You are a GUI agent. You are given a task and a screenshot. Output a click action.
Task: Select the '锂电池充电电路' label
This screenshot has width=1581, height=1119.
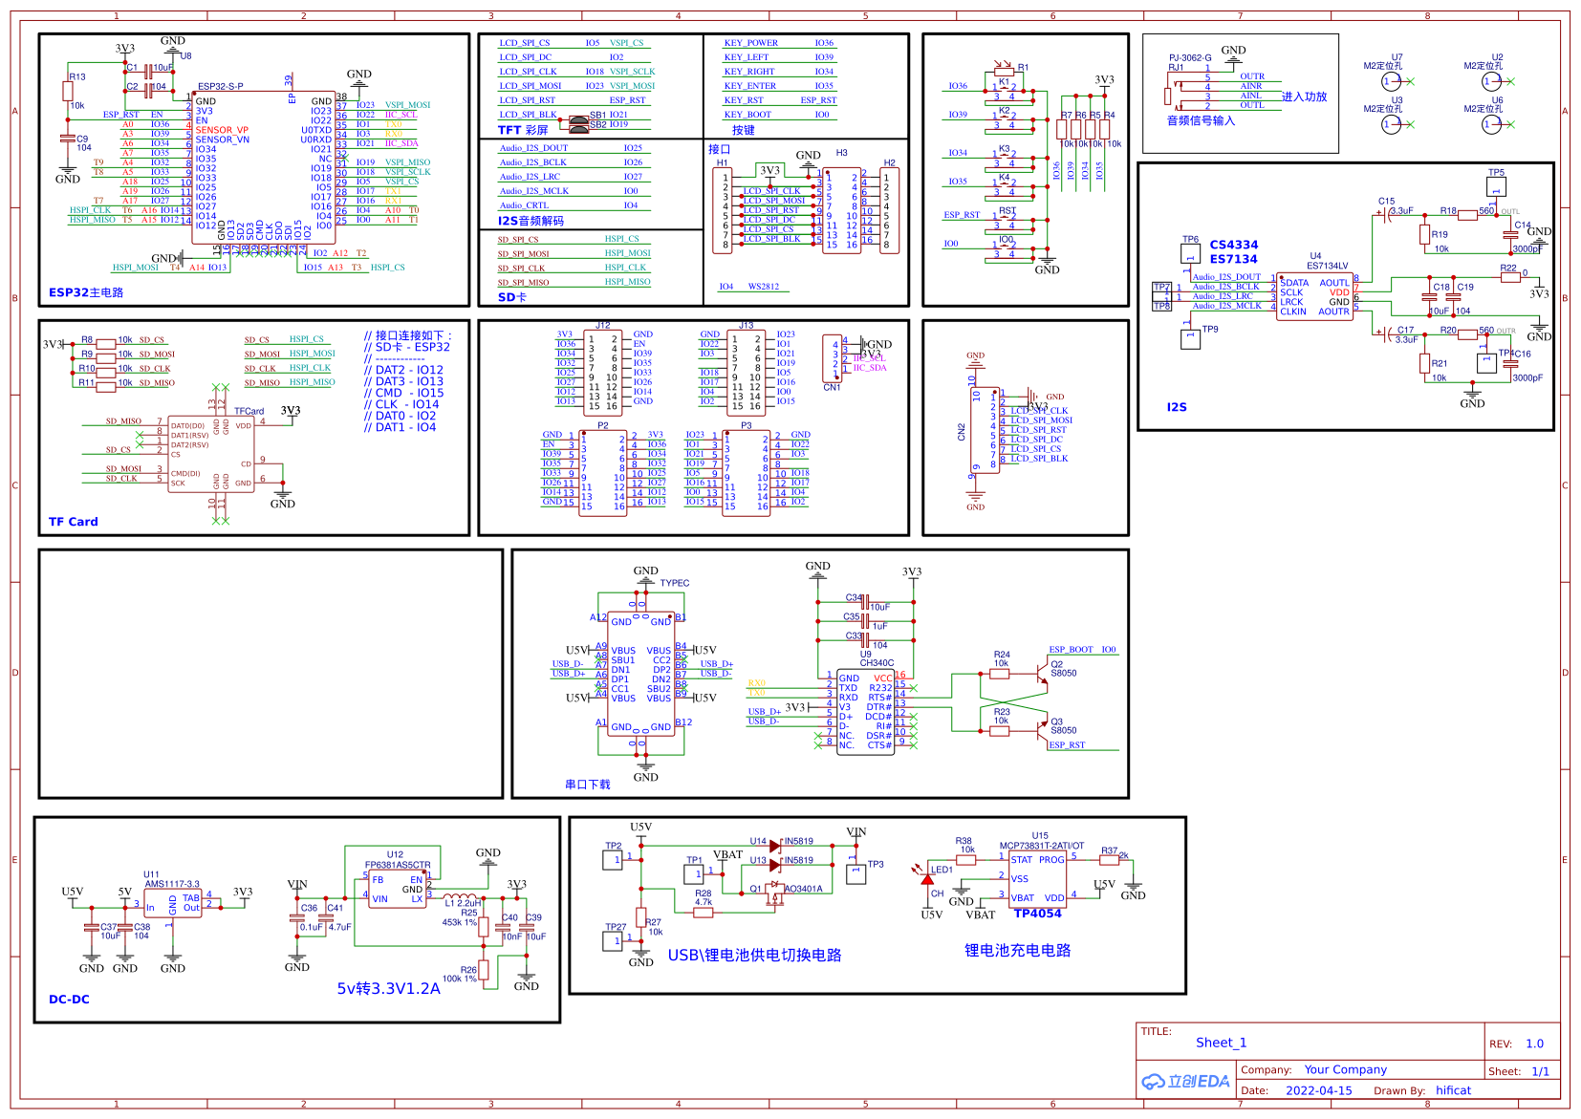[1018, 951]
